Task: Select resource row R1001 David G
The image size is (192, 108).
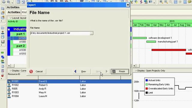Action: click(x=69, y=81)
